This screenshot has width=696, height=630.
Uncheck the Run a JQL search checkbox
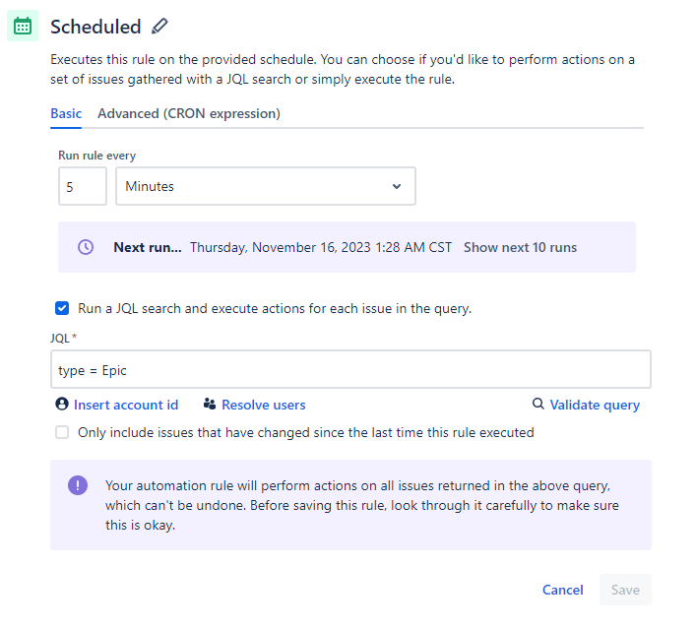click(62, 308)
